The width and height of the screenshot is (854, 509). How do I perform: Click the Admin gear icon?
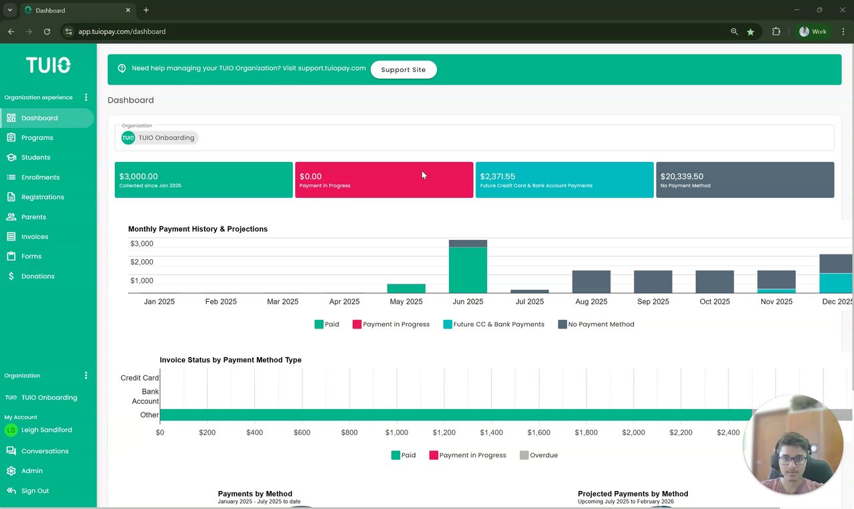click(11, 471)
